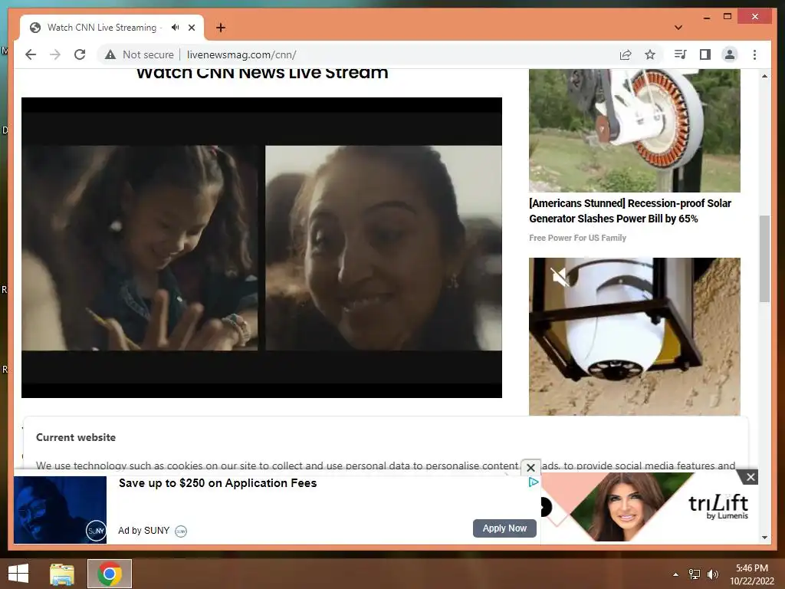
Task: Open Chrome three-dot menu
Action: coord(754,54)
